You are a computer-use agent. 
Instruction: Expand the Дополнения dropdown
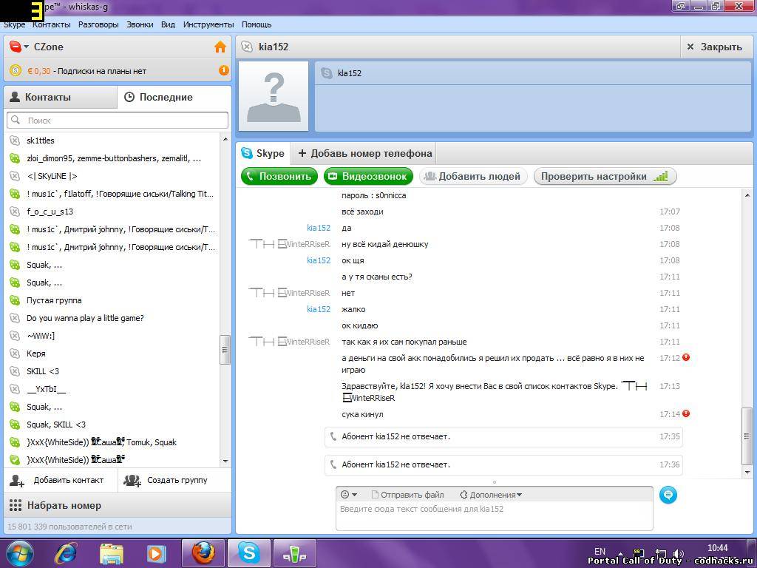coord(491,495)
